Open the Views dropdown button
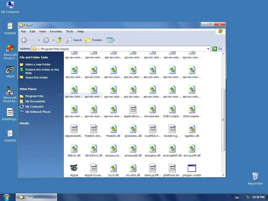The image size is (268, 201). (x=111, y=40)
